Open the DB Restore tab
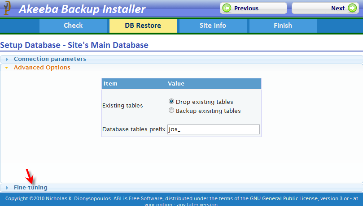 click(143, 26)
